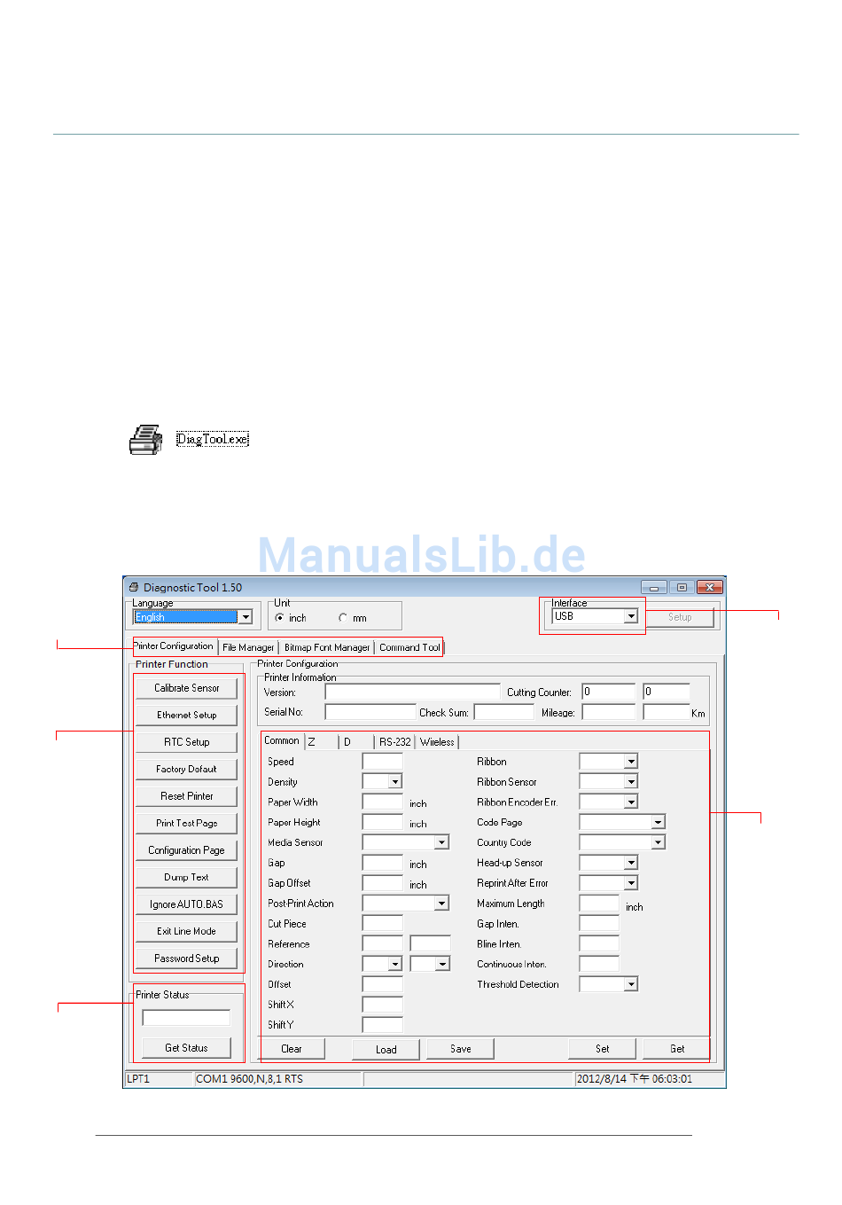The height and width of the screenshot is (1205, 842).
Task: Click the Continuous Inten. field
Action: (x=599, y=964)
